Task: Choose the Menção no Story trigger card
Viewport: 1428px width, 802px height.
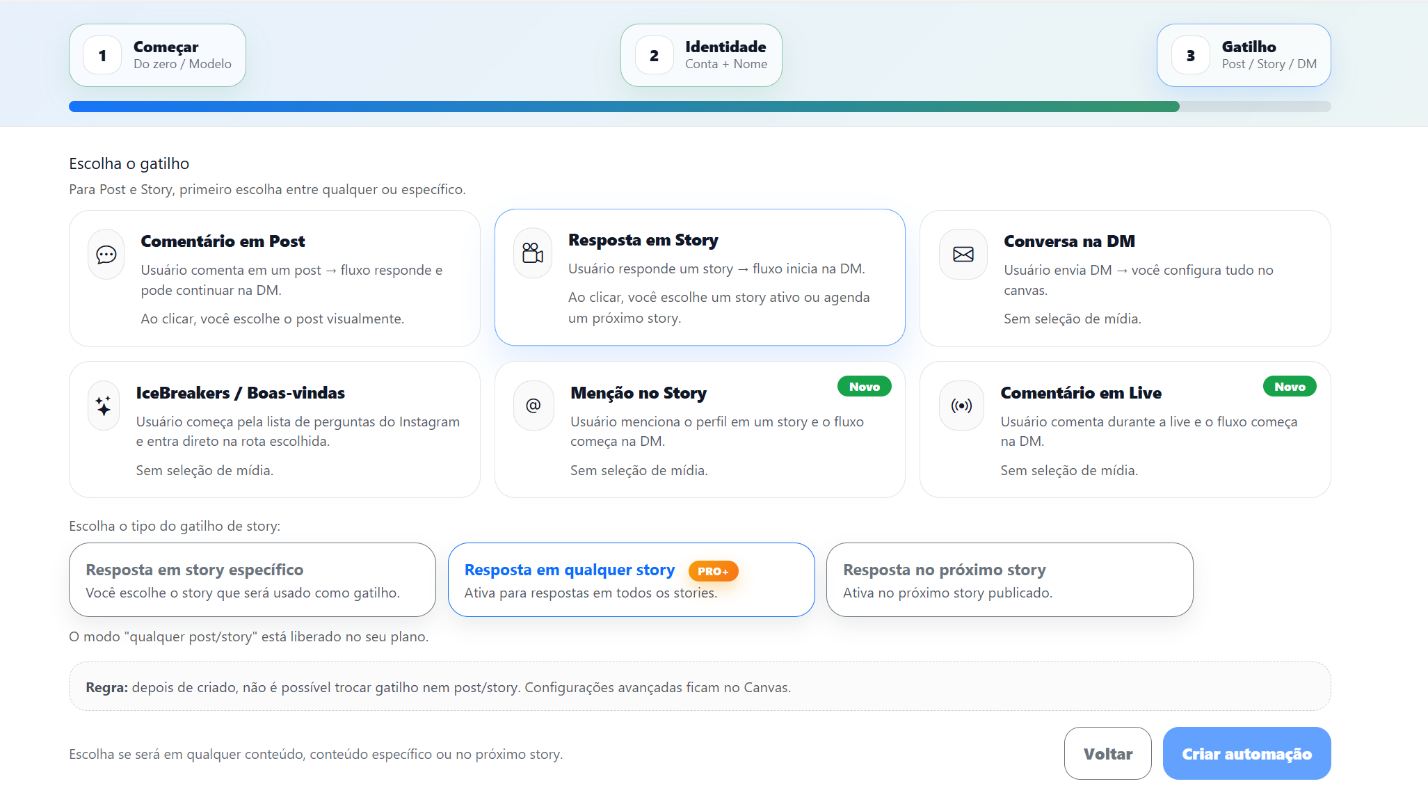Action: point(700,429)
